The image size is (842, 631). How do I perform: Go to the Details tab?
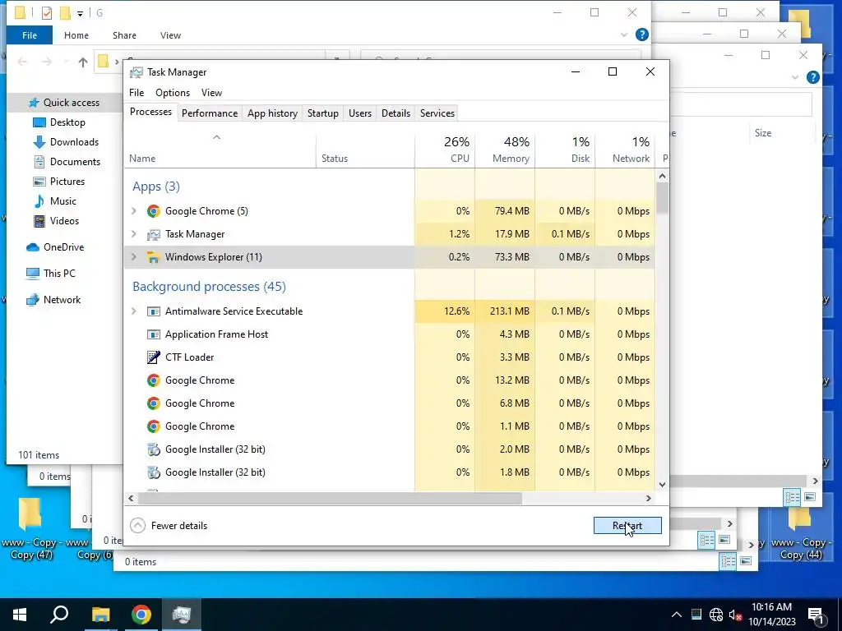396,113
